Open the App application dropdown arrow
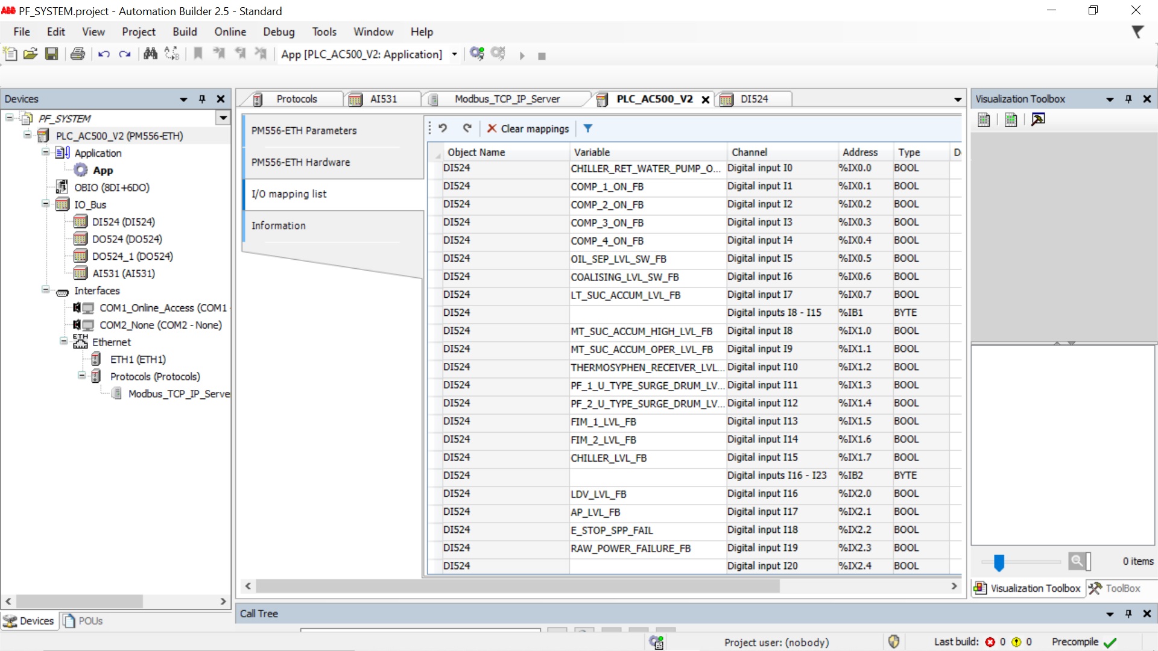 click(454, 54)
